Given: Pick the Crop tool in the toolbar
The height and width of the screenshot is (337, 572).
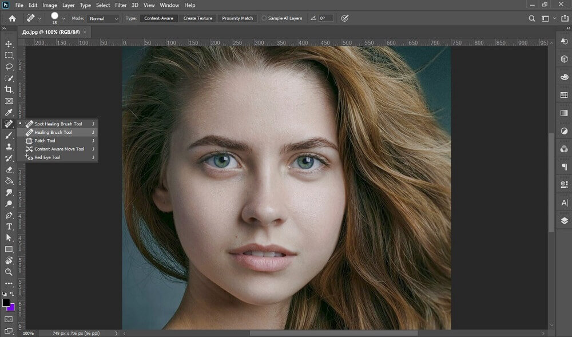Looking at the screenshot, I should coord(9,90).
